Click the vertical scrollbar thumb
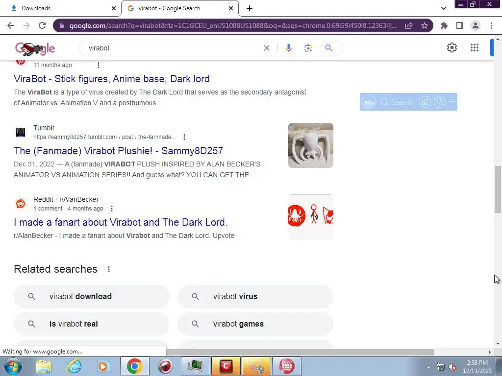The width and height of the screenshot is (502, 376). click(x=498, y=189)
